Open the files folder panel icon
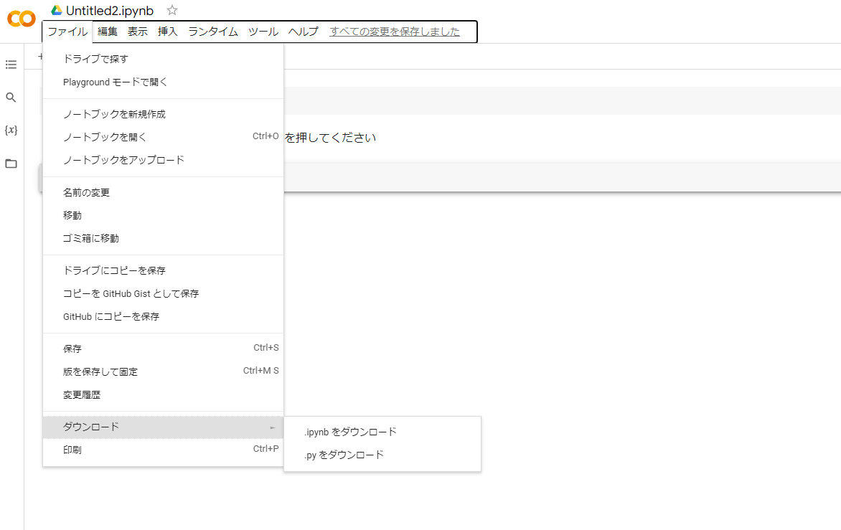The image size is (841, 530). click(11, 164)
